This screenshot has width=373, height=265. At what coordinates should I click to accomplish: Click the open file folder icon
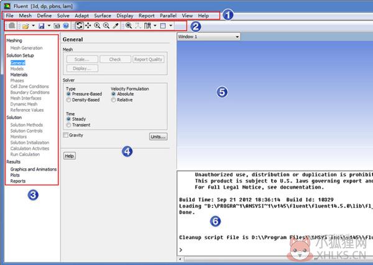[25, 25]
